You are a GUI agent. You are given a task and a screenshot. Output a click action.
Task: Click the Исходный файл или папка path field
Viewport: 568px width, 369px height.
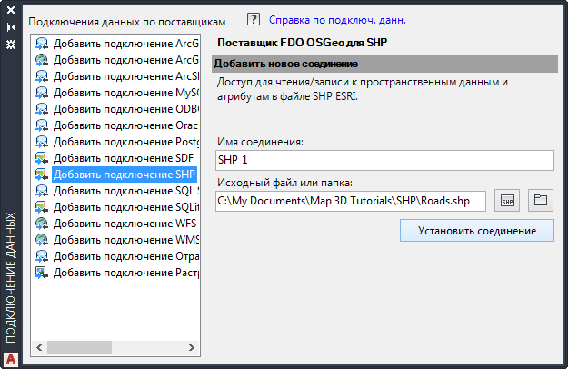pyautogui.click(x=351, y=201)
